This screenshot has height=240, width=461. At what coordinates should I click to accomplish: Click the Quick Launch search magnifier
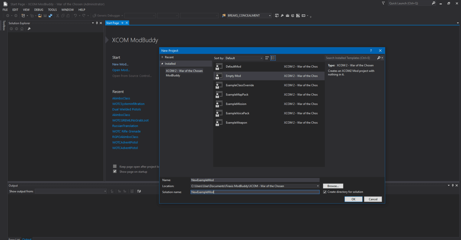(x=434, y=3)
